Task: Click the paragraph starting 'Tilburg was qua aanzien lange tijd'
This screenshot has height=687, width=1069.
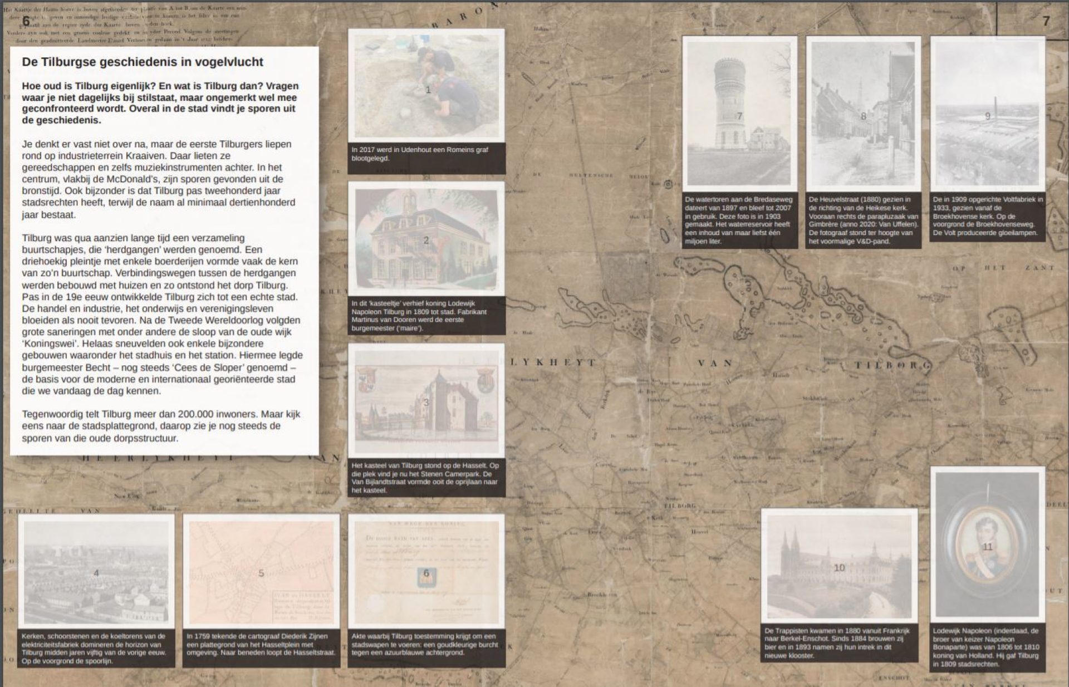Action: click(161, 314)
